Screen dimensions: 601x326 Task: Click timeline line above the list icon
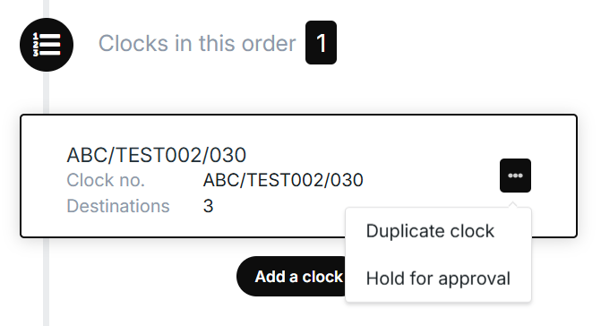tap(46, 9)
